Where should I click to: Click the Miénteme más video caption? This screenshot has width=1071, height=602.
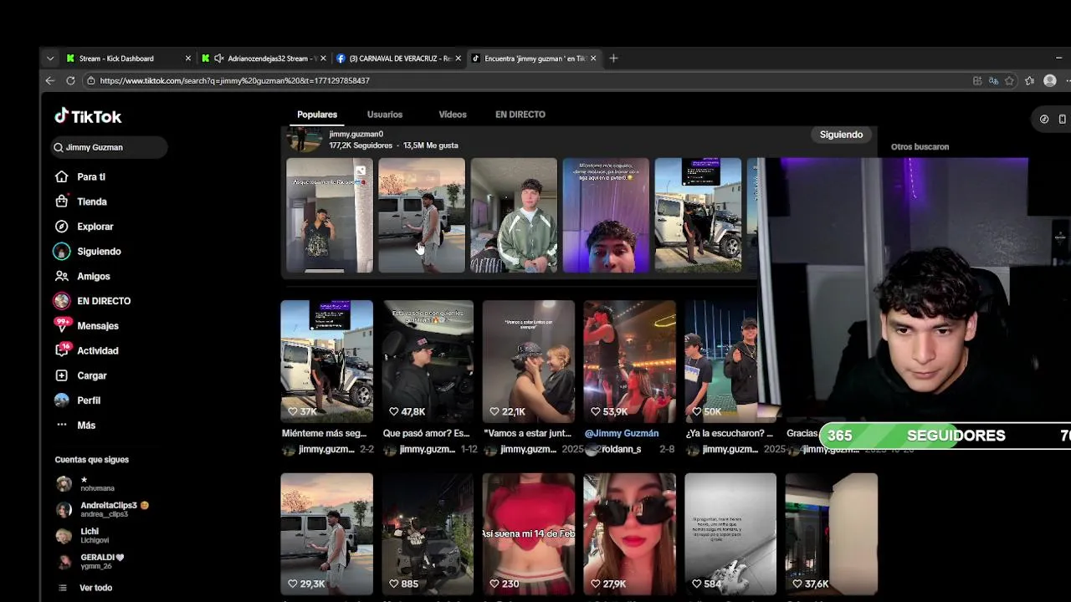tap(324, 433)
